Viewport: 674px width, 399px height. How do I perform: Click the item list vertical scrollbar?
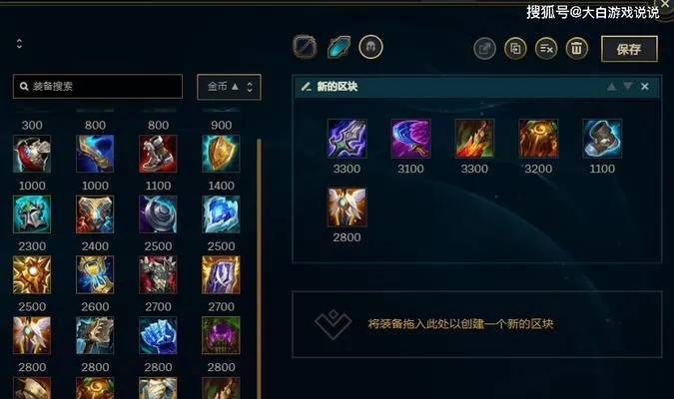pos(259,268)
